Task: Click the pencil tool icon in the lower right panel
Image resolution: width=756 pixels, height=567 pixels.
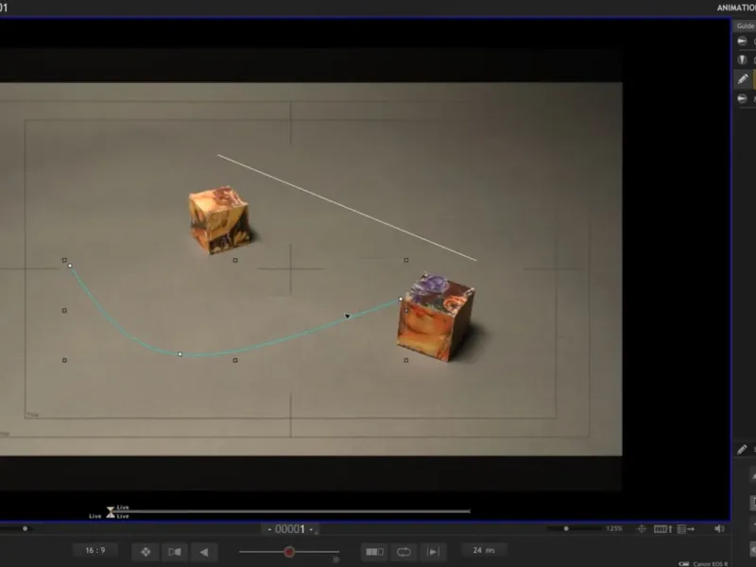Action: click(742, 450)
